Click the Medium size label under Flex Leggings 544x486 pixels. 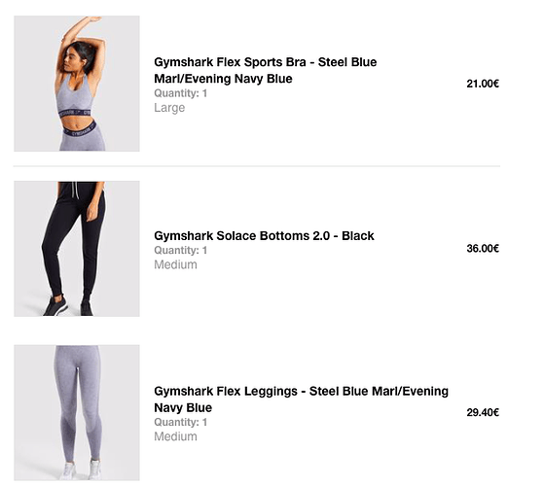point(175,436)
